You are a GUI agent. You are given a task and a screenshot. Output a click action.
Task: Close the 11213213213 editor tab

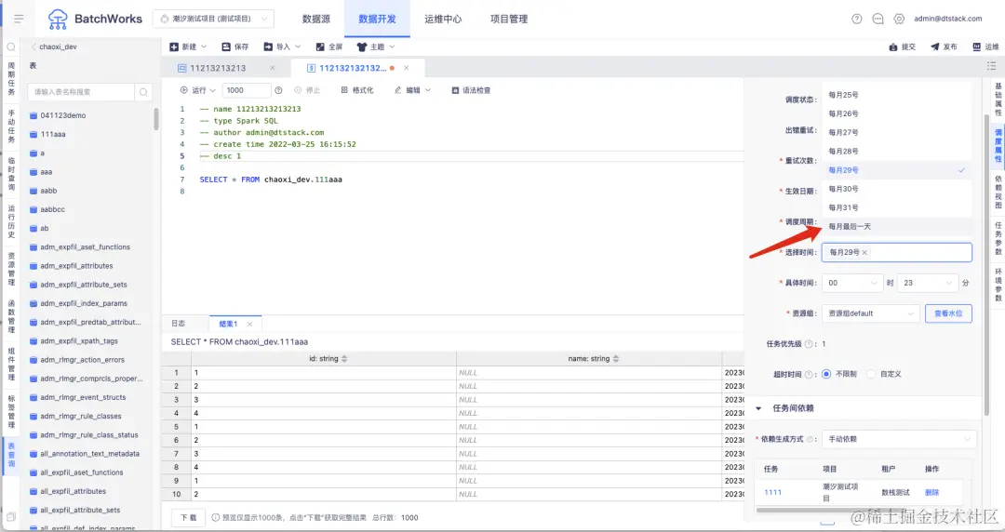click(273, 68)
